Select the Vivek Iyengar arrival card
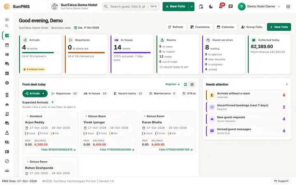296x185 pixels. (x=109, y=133)
